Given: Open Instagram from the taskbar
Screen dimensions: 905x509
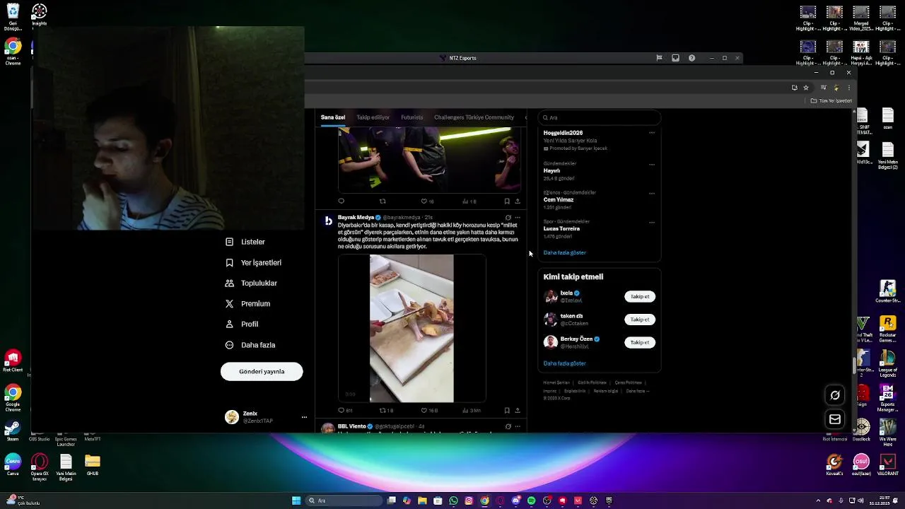Looking at the screenshot, I should [469, 501].
